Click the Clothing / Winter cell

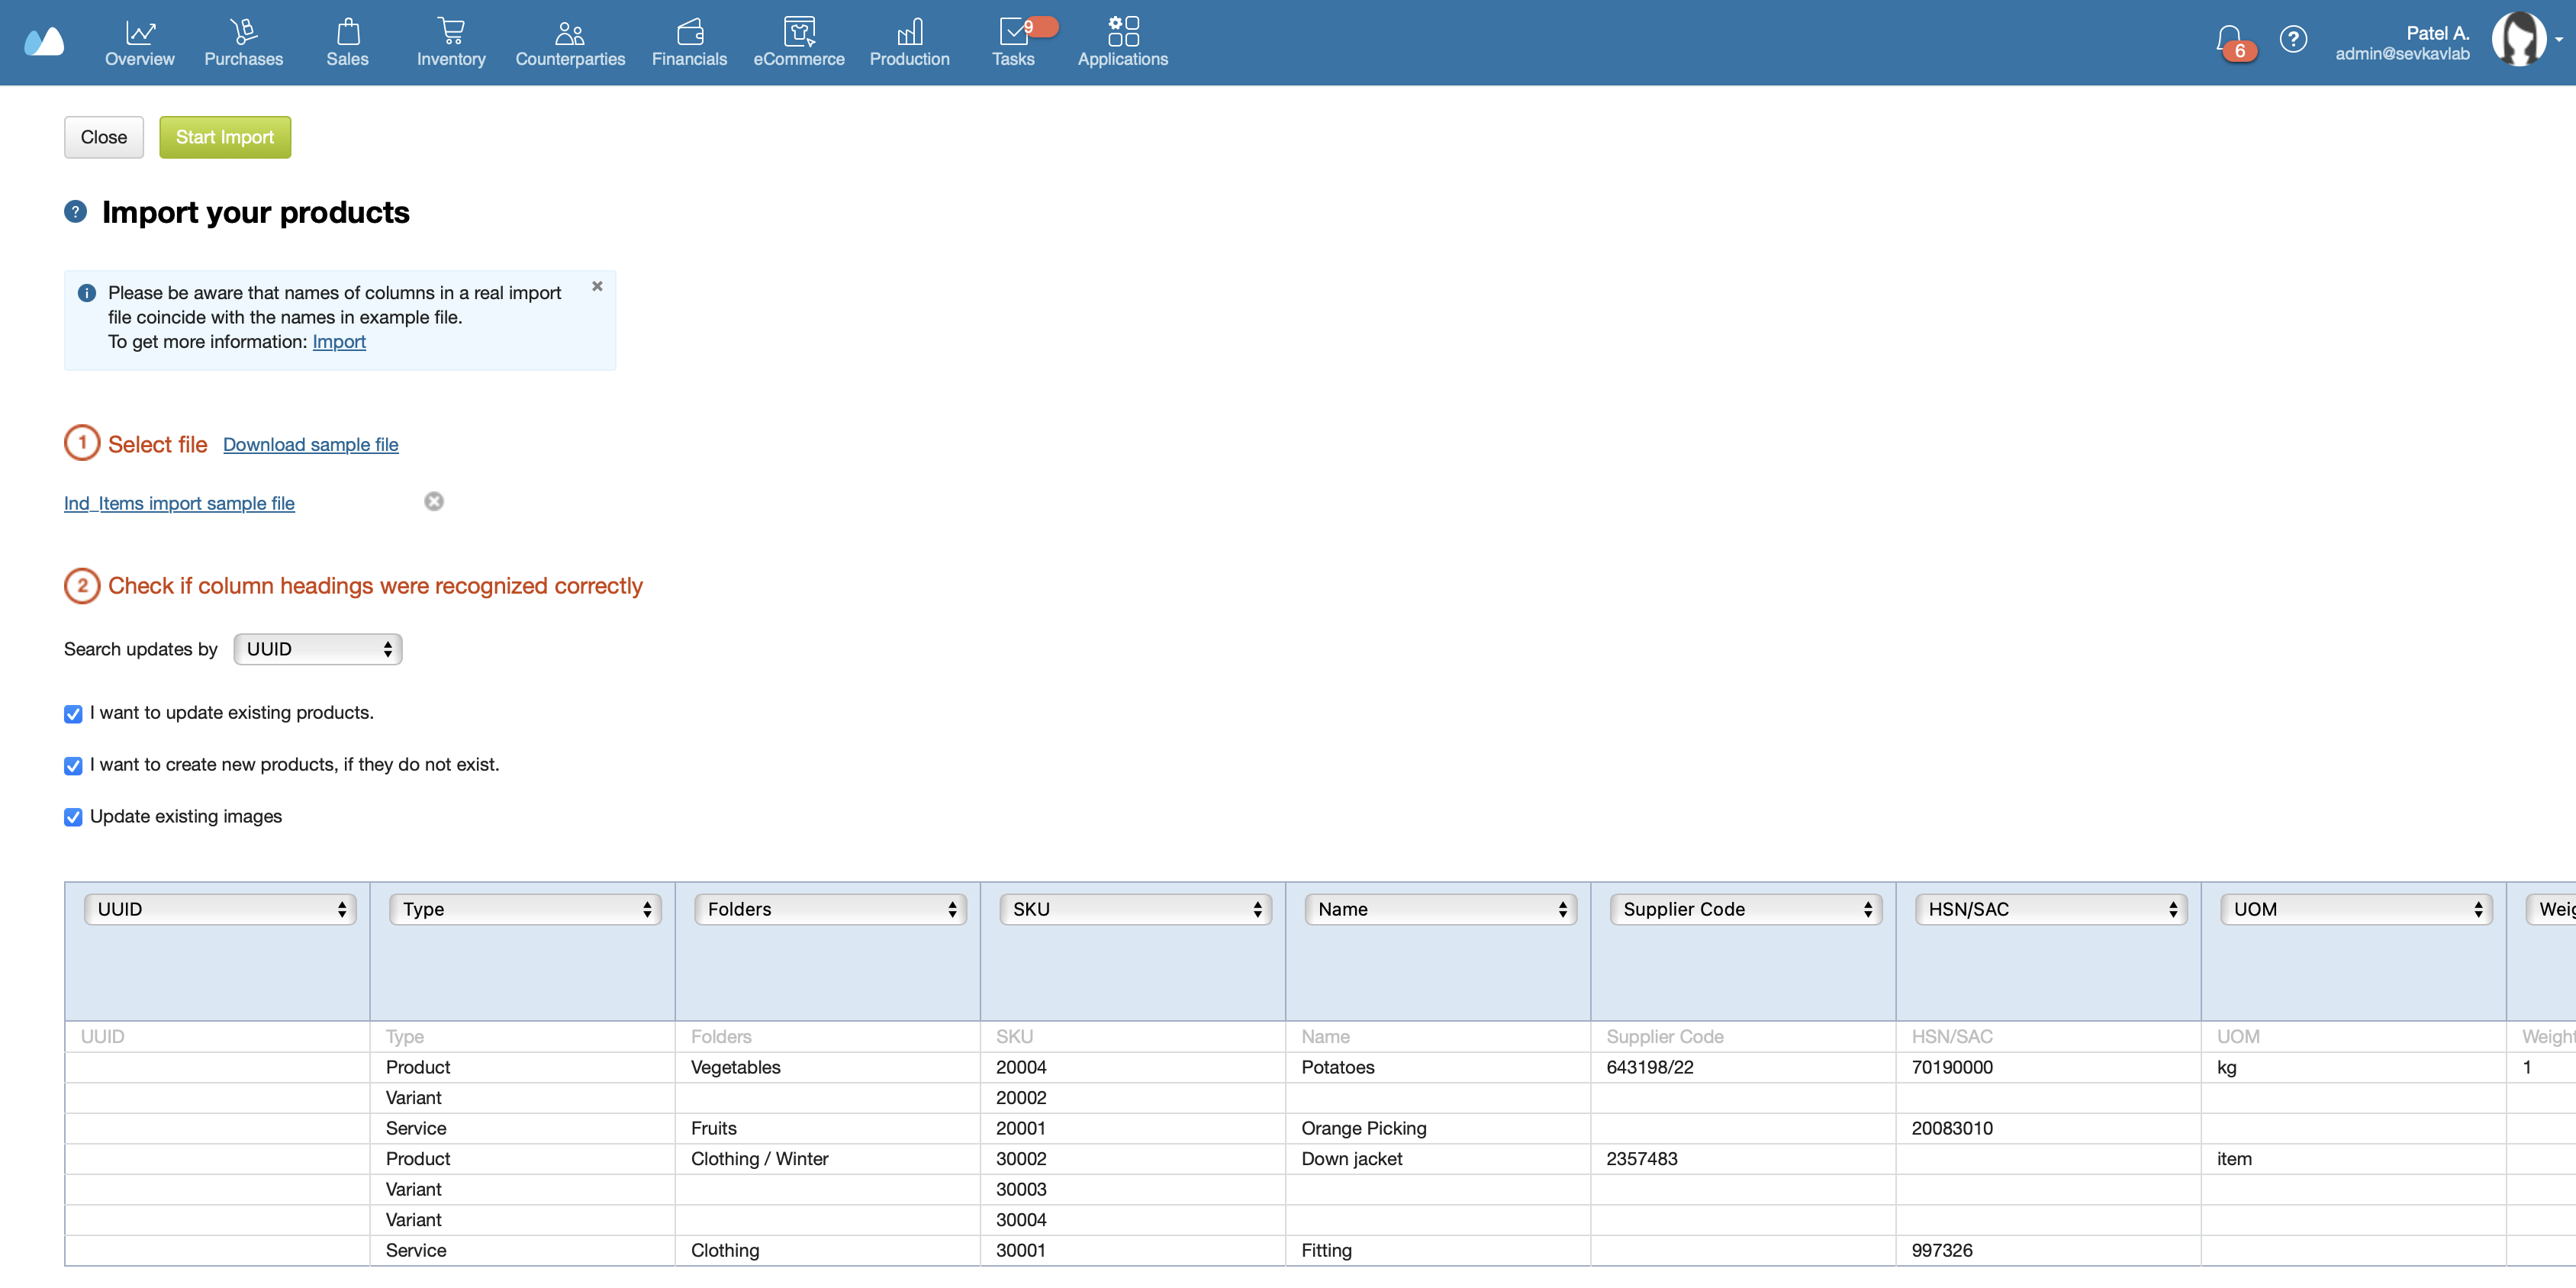coord(827,1159)
